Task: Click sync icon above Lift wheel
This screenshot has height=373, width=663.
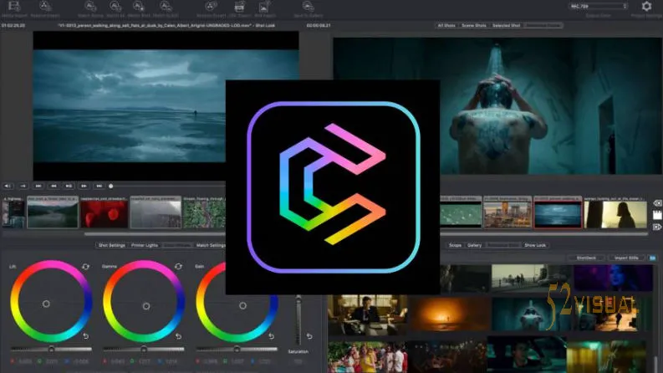Action: (86, 267)
